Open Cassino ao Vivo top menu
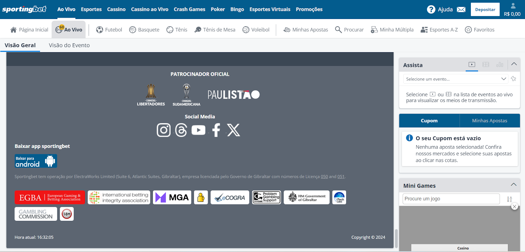 [150, 9]
